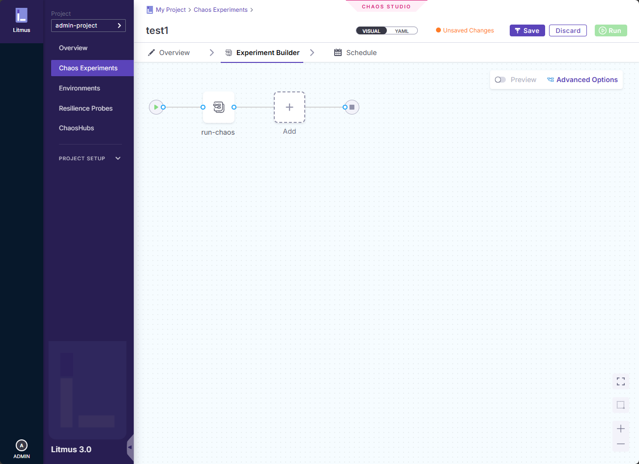Click the run-chaos node label
This screenshot has width=639, height=464.
pyautogui.click(x=218, y=132)
